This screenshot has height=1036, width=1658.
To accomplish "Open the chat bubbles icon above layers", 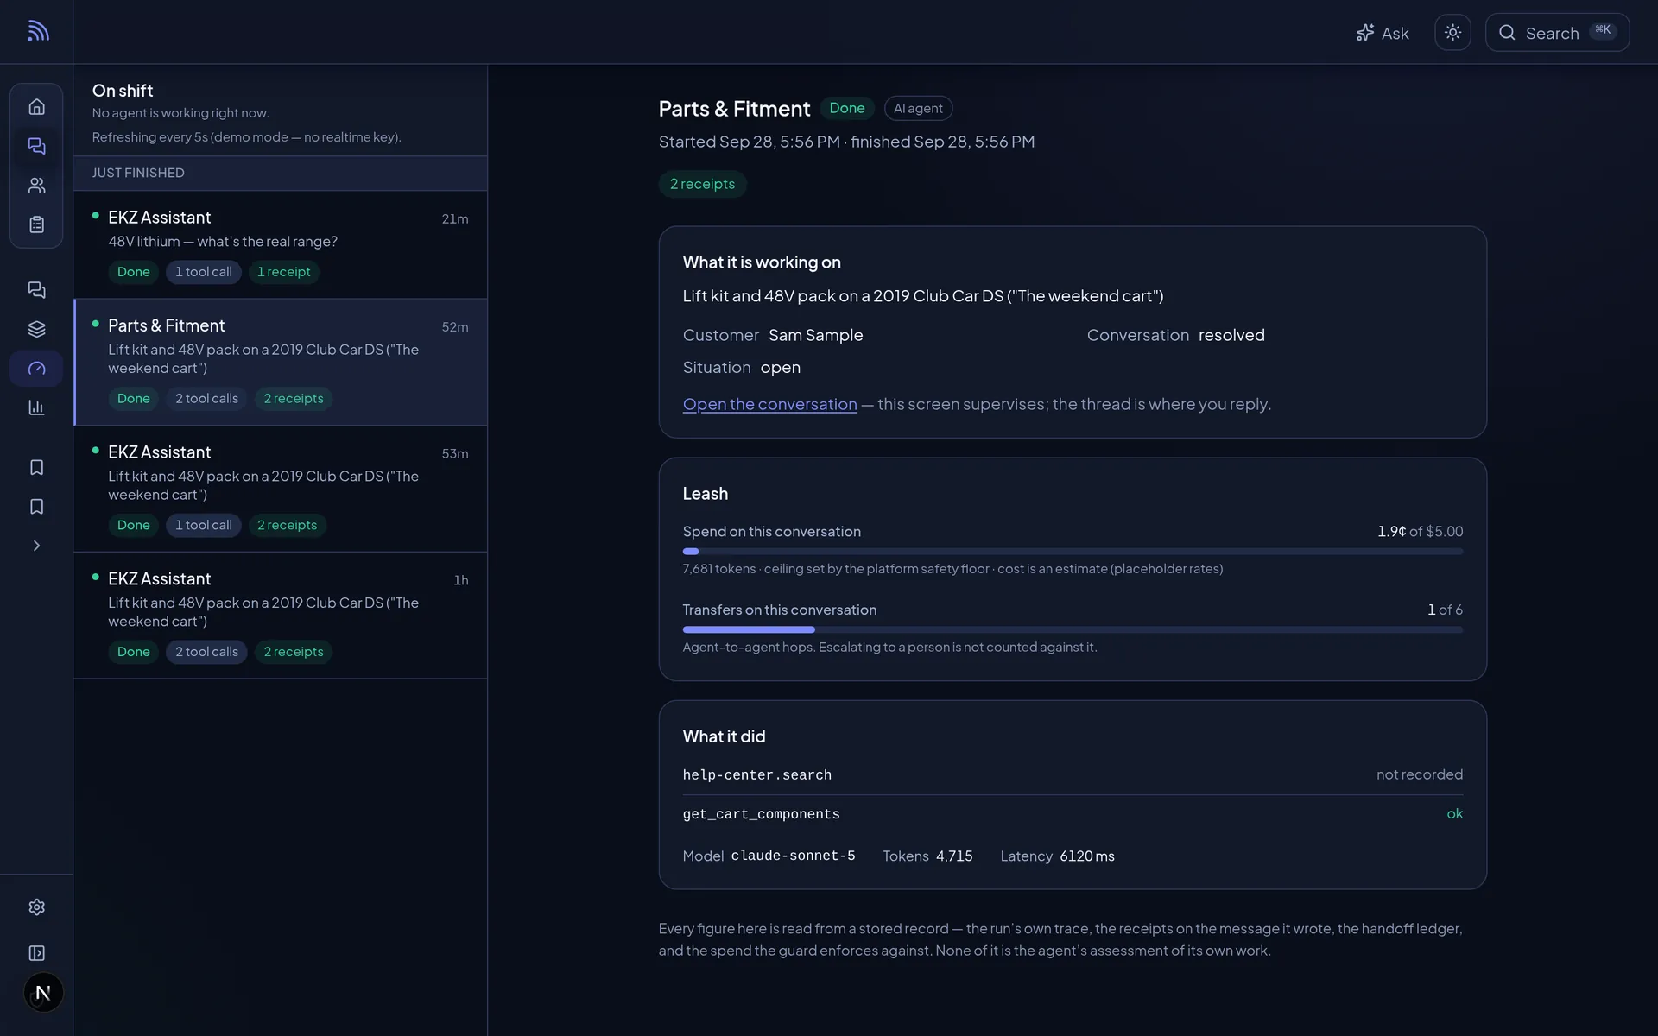I will tap(36, 290).
